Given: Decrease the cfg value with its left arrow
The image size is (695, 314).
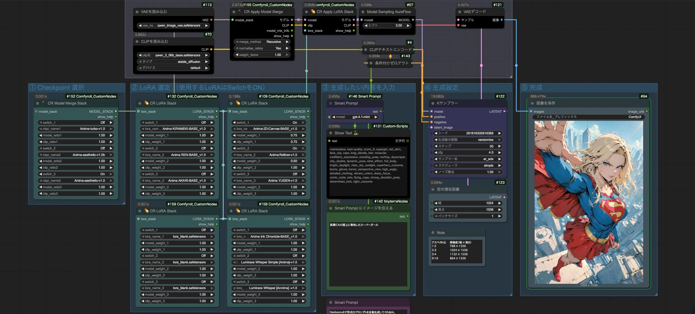Looking at the screenshot, I should 436,153.
